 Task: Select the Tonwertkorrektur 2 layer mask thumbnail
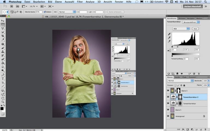[x=180, y=97]
